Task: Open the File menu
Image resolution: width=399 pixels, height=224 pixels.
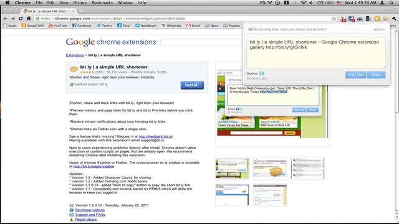Action: 39,2
